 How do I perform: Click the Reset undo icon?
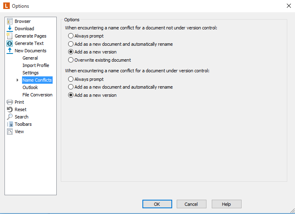coord(10,109)
